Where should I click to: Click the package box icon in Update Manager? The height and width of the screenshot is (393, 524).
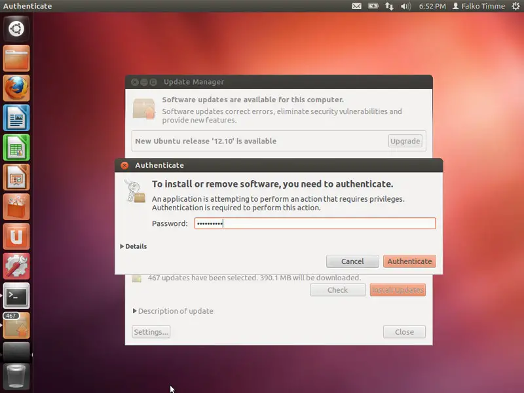[144, 109]
